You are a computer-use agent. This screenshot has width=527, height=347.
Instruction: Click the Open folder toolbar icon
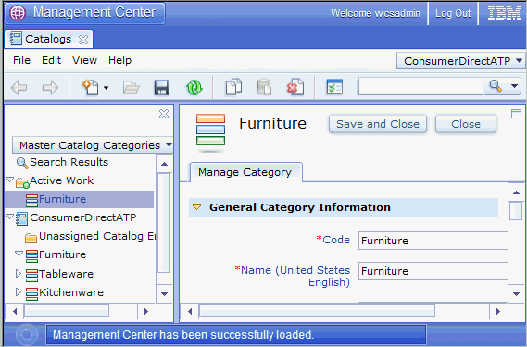pos(132,88)
